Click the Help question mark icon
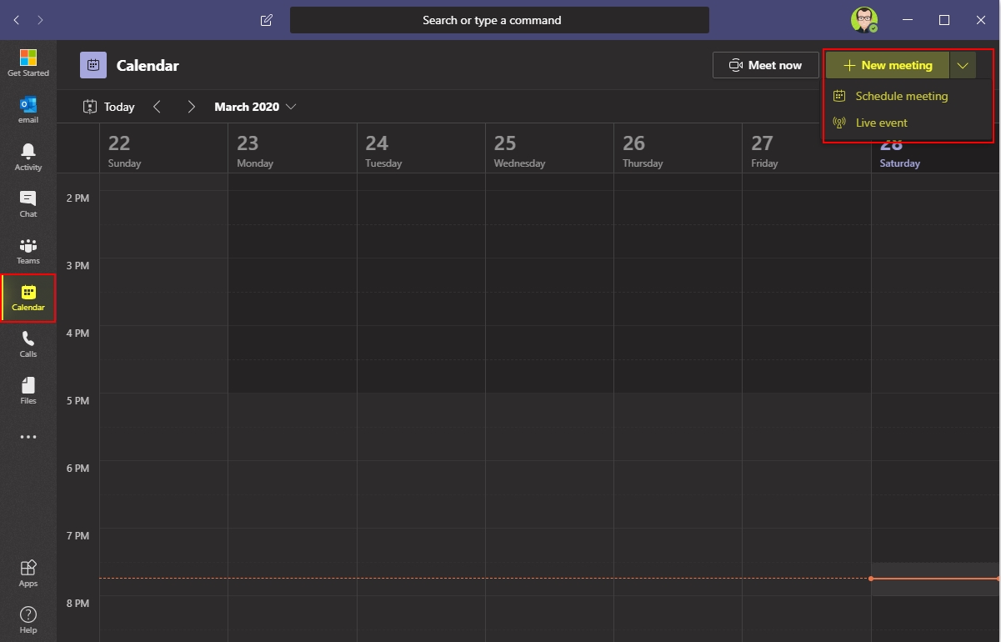Viewport: 1001px width, 642px height. coord(28,619)
